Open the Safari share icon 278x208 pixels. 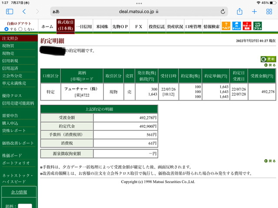(239, 12)
